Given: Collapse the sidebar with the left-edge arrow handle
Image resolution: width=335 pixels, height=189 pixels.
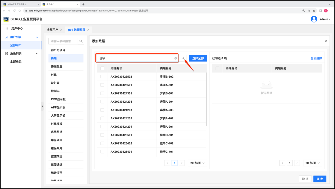Looking at the screenshot, I should coord(42,106).
